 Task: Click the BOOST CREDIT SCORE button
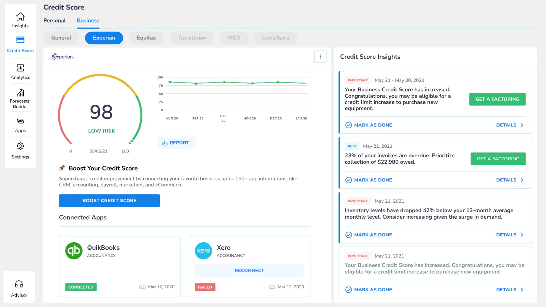click(x=109, y=201)
